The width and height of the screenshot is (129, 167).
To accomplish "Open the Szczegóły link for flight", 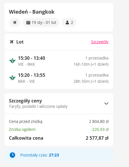I will 100,42.
